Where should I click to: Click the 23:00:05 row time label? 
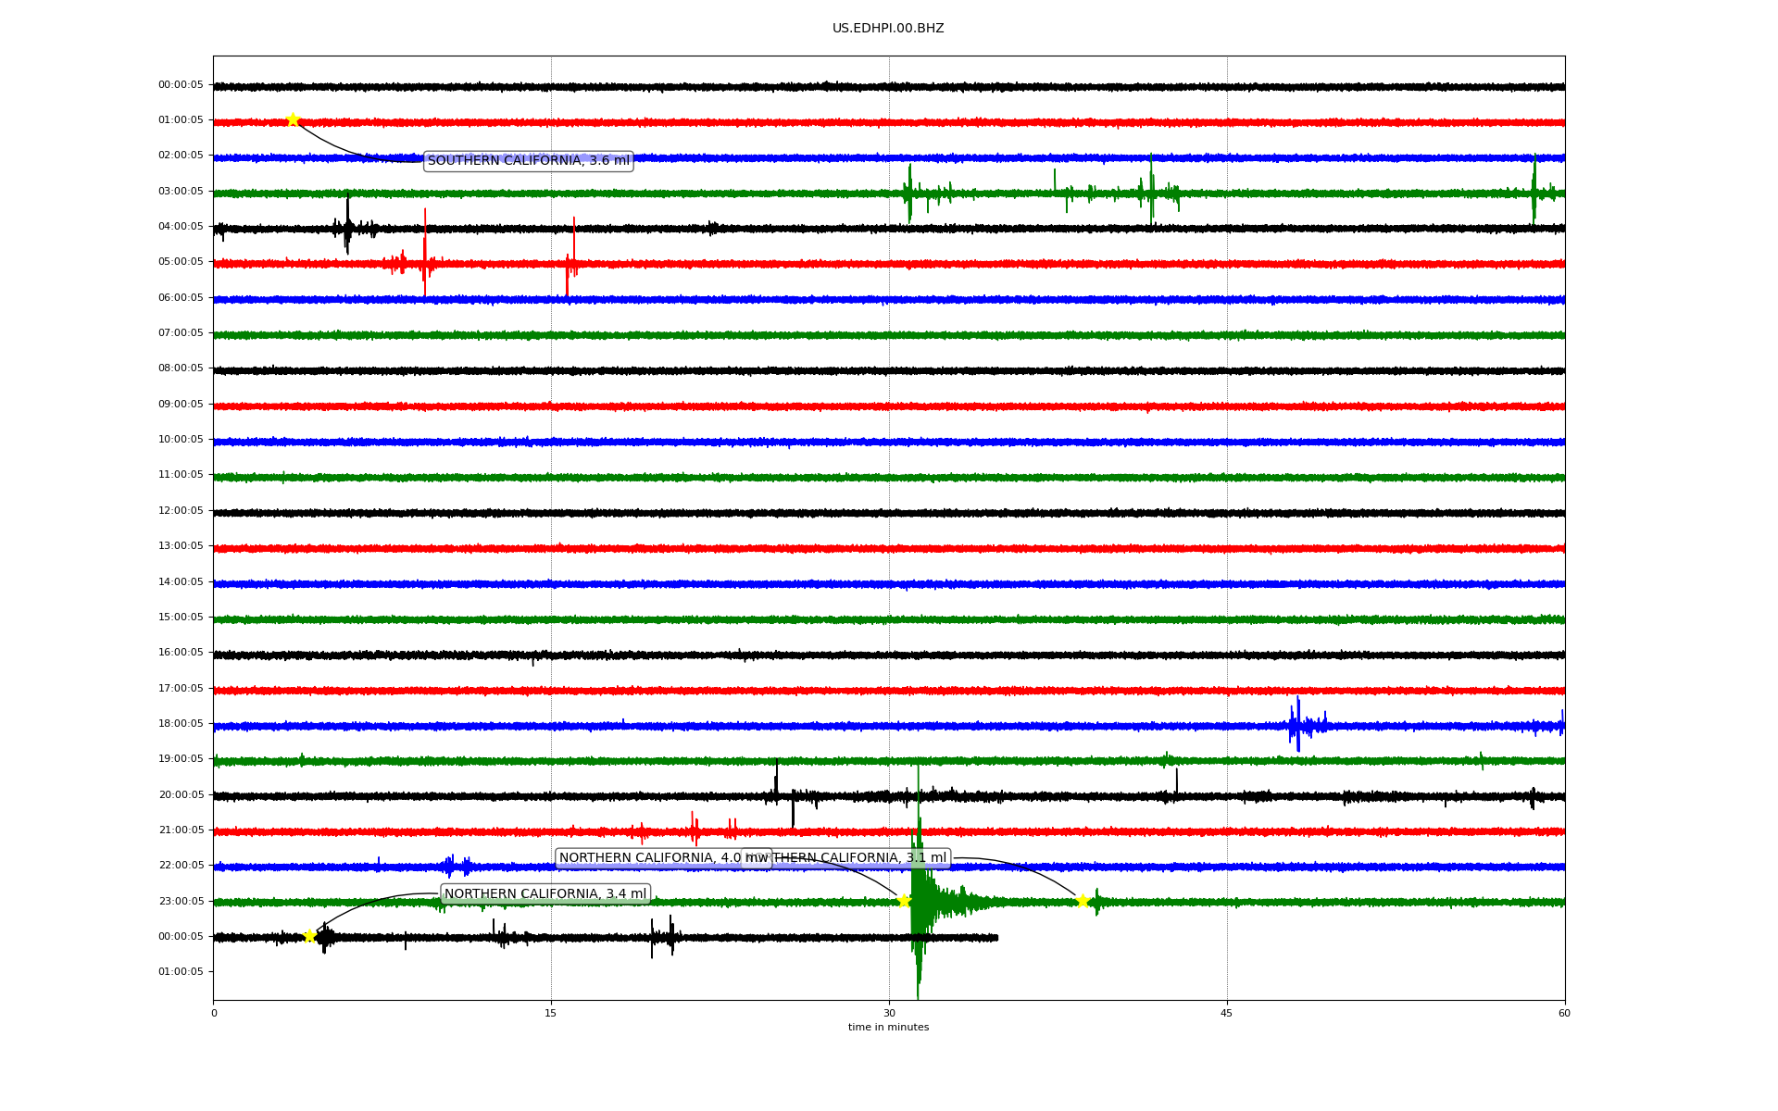click(181, 901)
